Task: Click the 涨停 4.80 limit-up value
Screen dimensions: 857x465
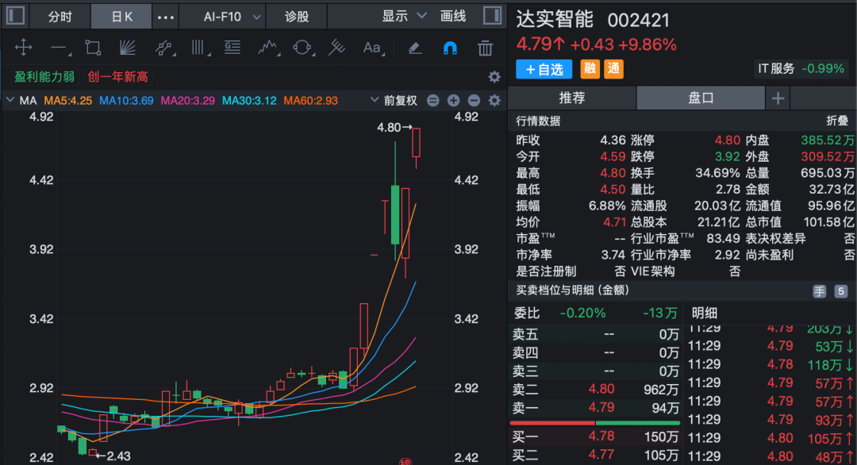Action: (728, 140)
